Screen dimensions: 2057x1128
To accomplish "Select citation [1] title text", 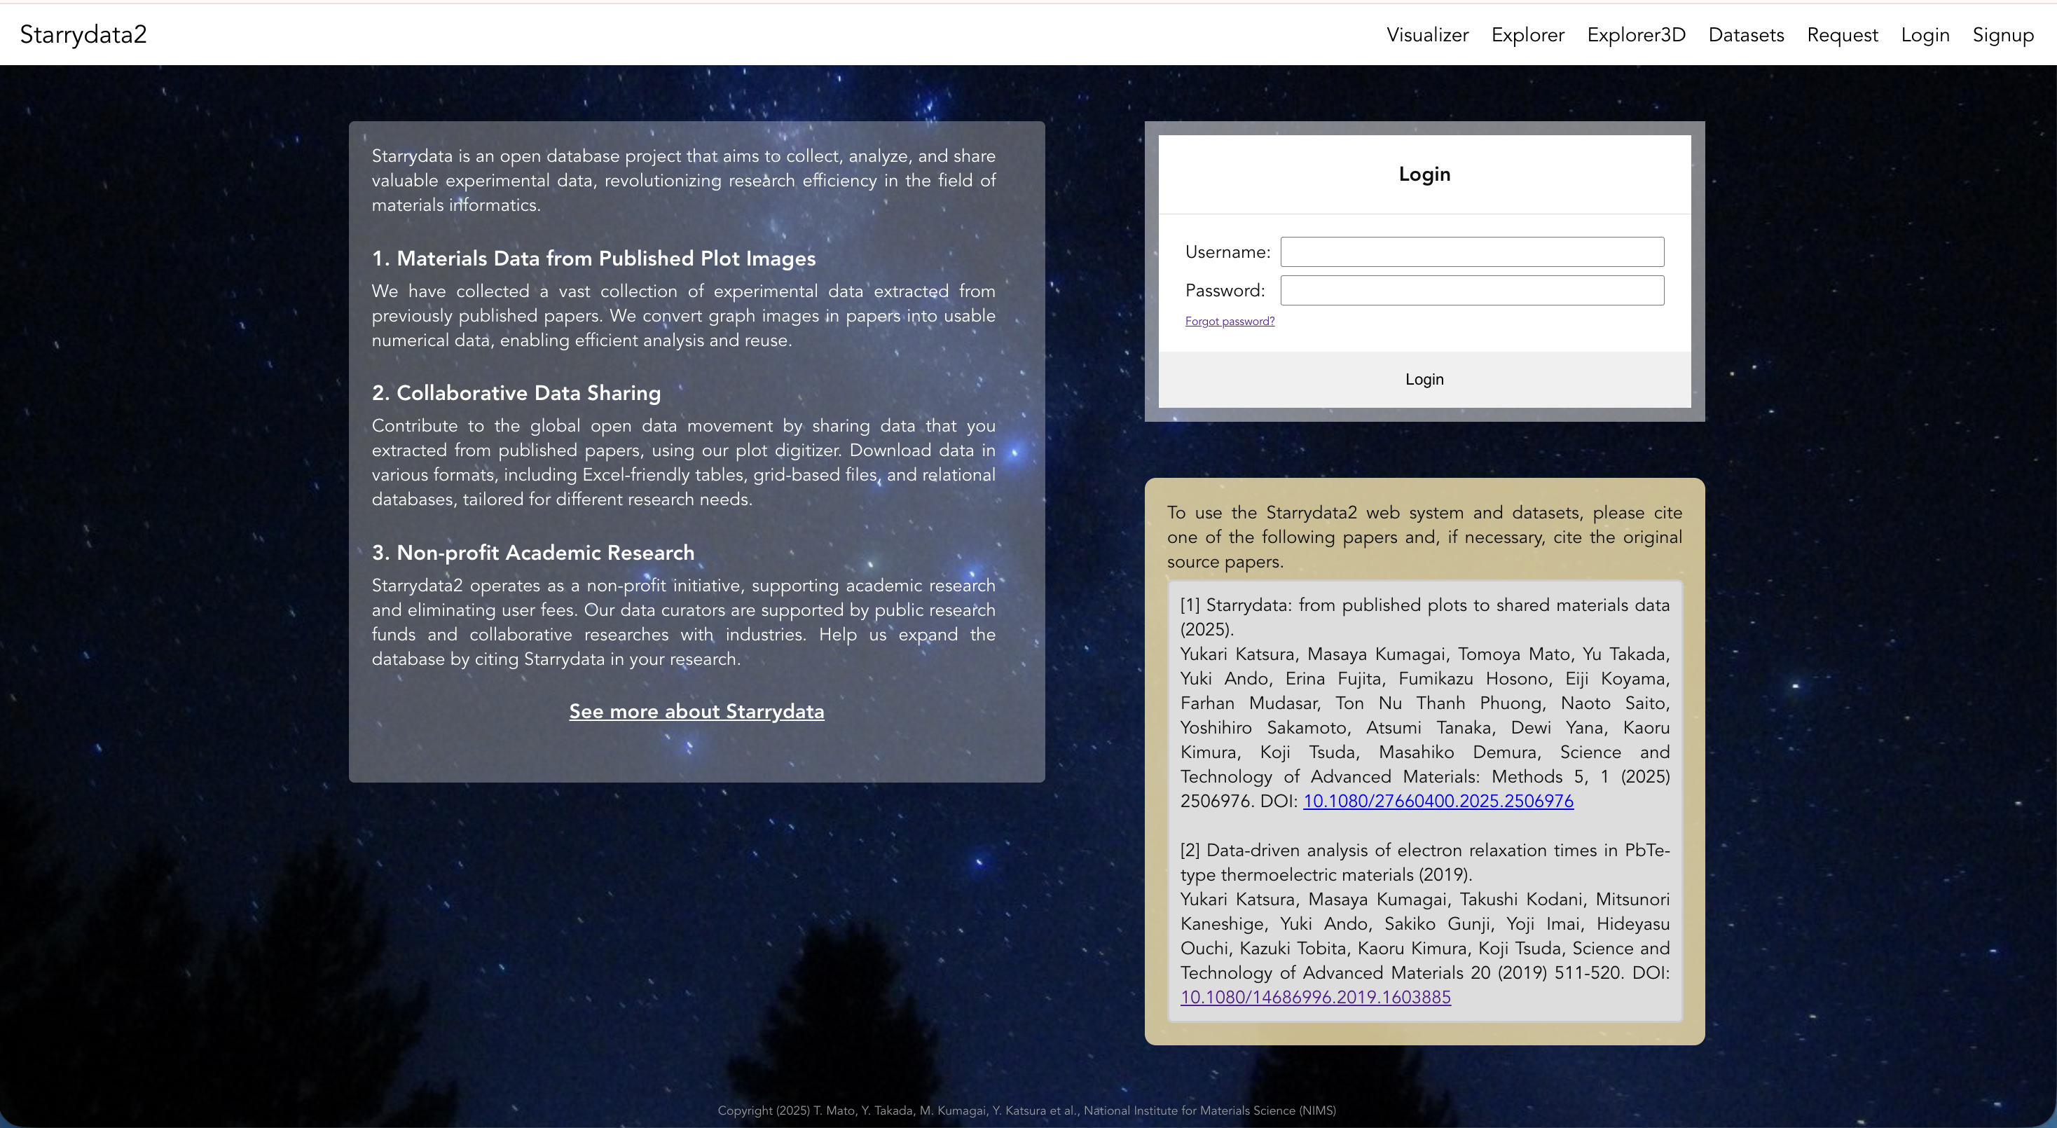I will pos(1424,617).
